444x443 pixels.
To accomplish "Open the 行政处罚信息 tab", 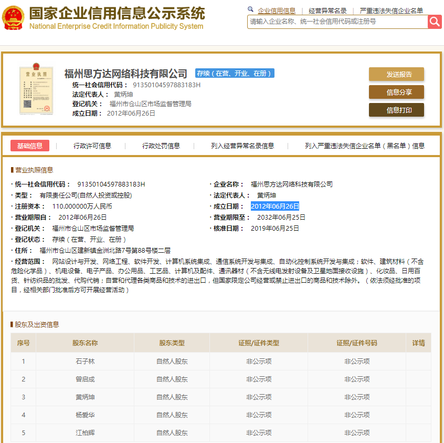I will pos(161,146).
